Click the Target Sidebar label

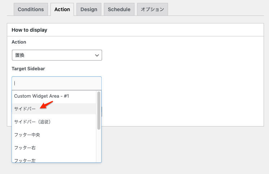click(x=28, y=69)
